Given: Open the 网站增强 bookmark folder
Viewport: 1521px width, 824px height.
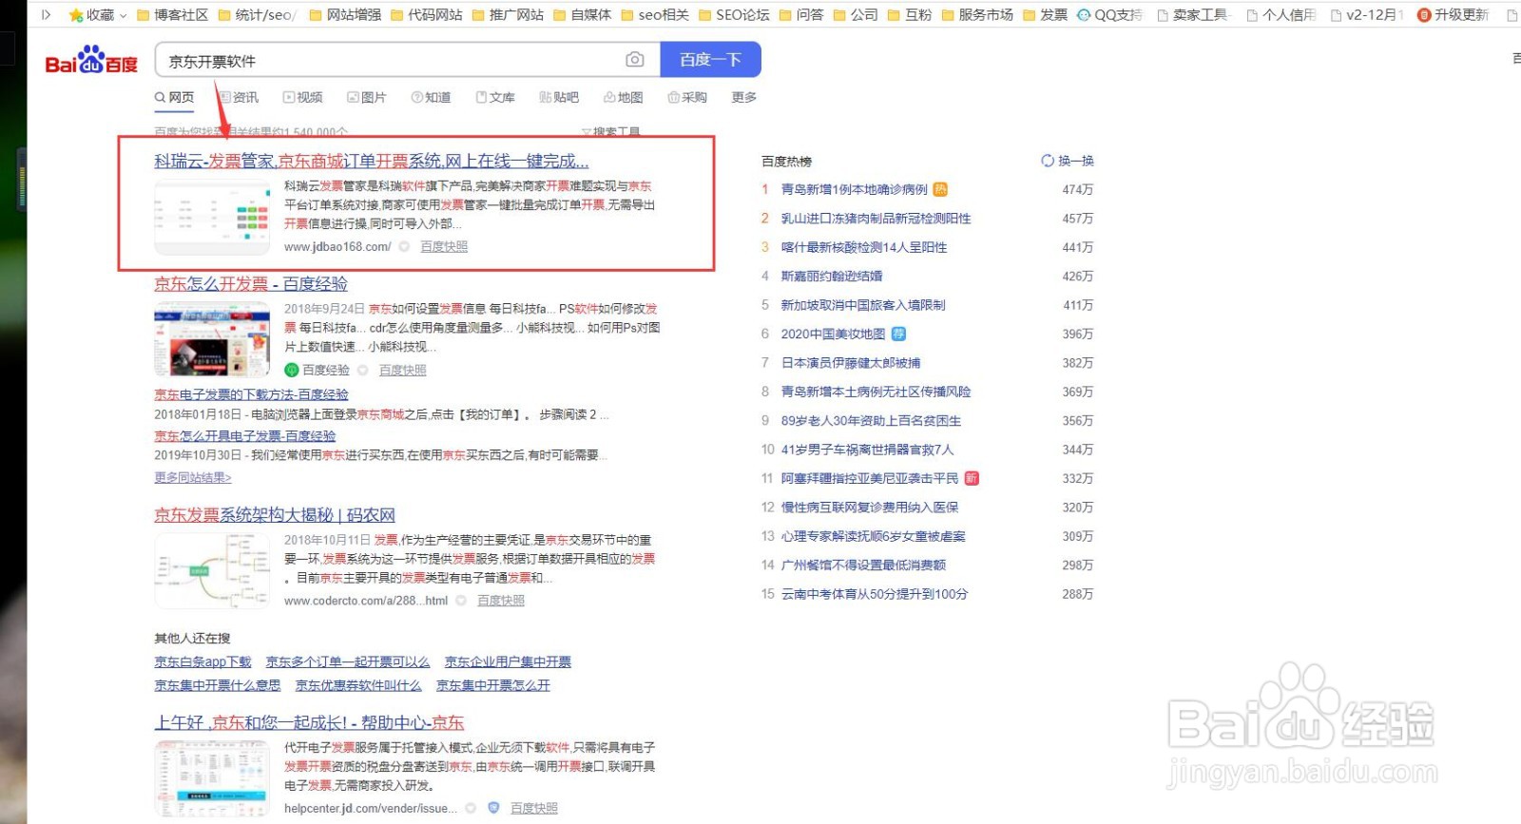Looking at the screenshot, I should click(x=344, y=15).
